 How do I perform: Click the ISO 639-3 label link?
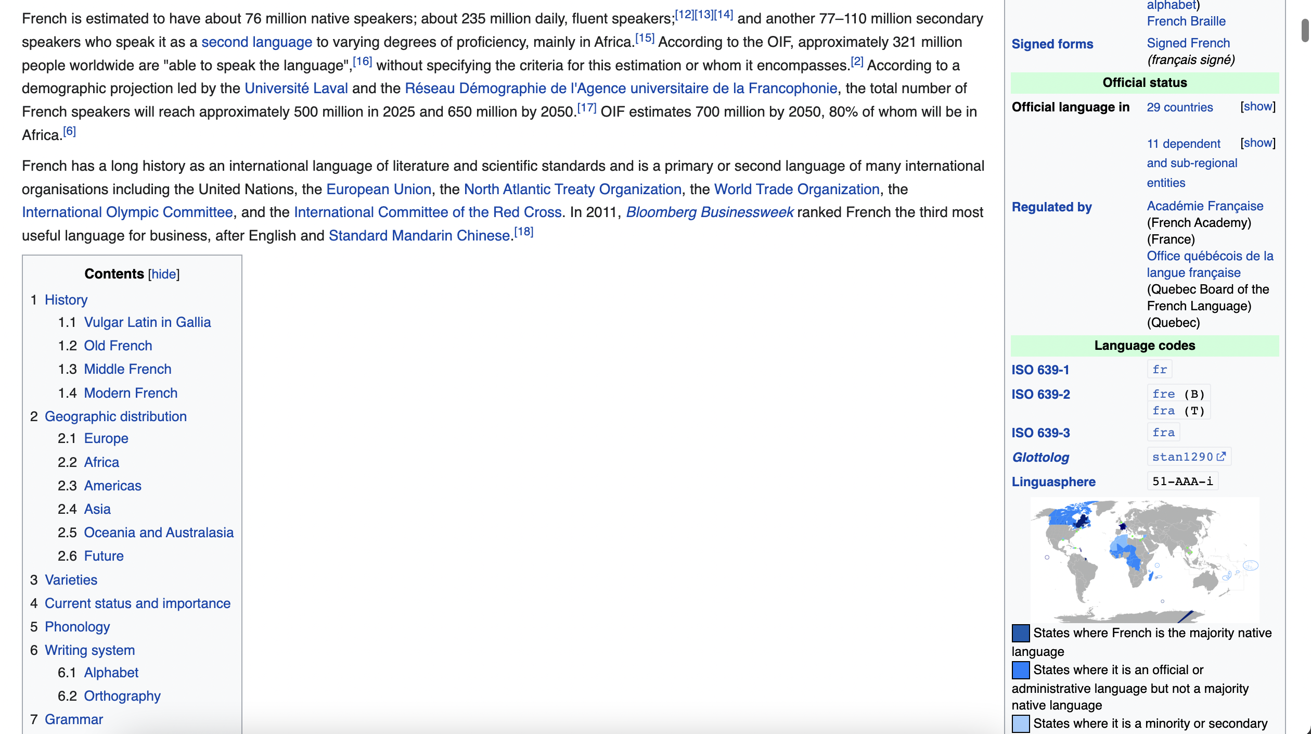[1040, 433]
